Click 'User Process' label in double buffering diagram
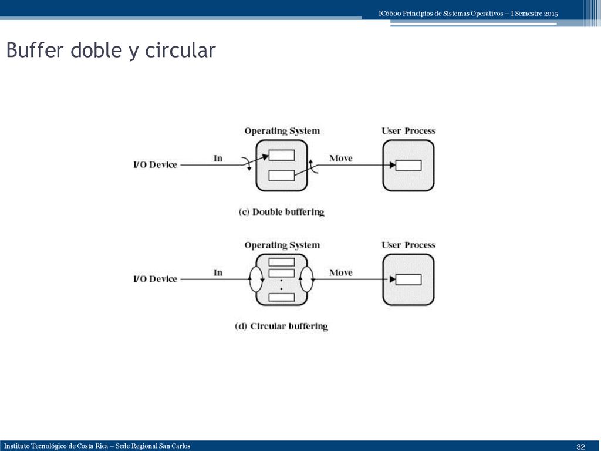The width and height of the screenshot is (601, 451). click(x=408, y=131)
